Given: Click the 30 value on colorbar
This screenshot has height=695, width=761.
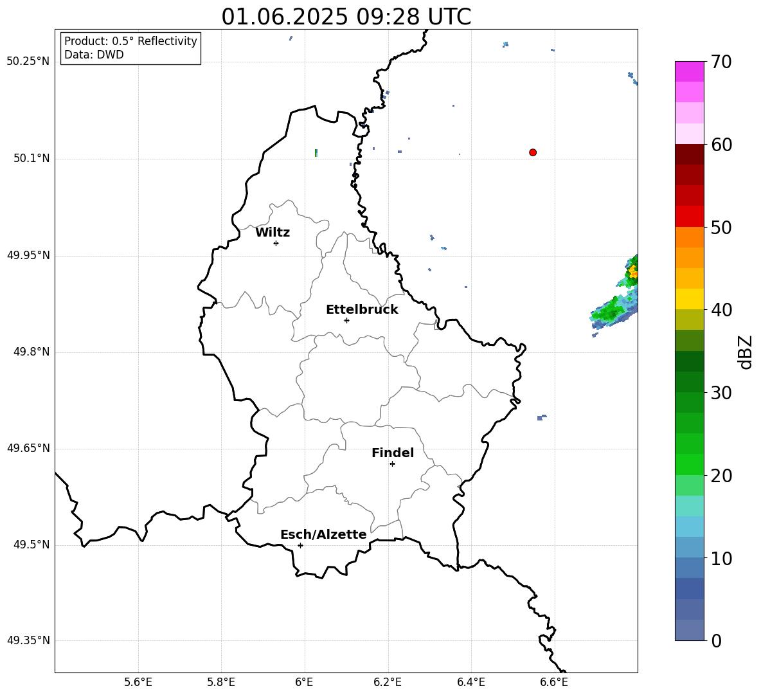Looking at the screenshot, I should [x=721, y=392].
